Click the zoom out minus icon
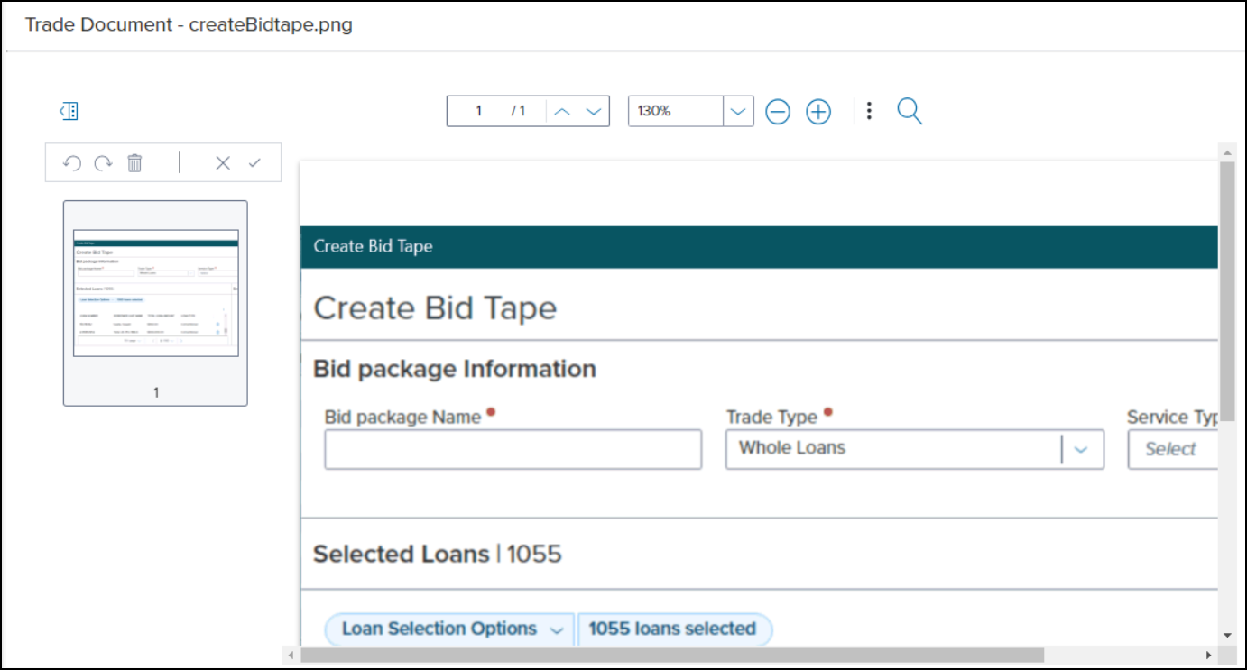Image resolution: width=1247 pixels, height=670 pixels. coord(778,112)
